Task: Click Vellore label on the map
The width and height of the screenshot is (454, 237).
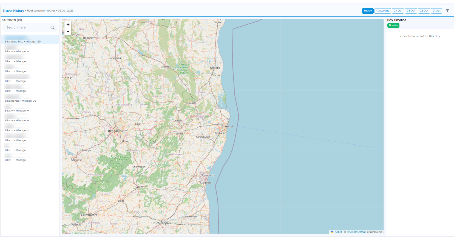Action: coord(179,134)
